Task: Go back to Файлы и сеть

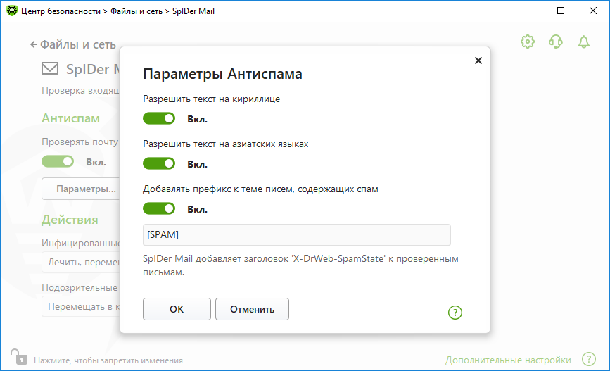Action: pos(73,45)
